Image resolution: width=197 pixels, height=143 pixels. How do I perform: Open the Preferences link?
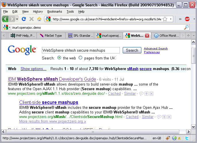pos(152,52)
